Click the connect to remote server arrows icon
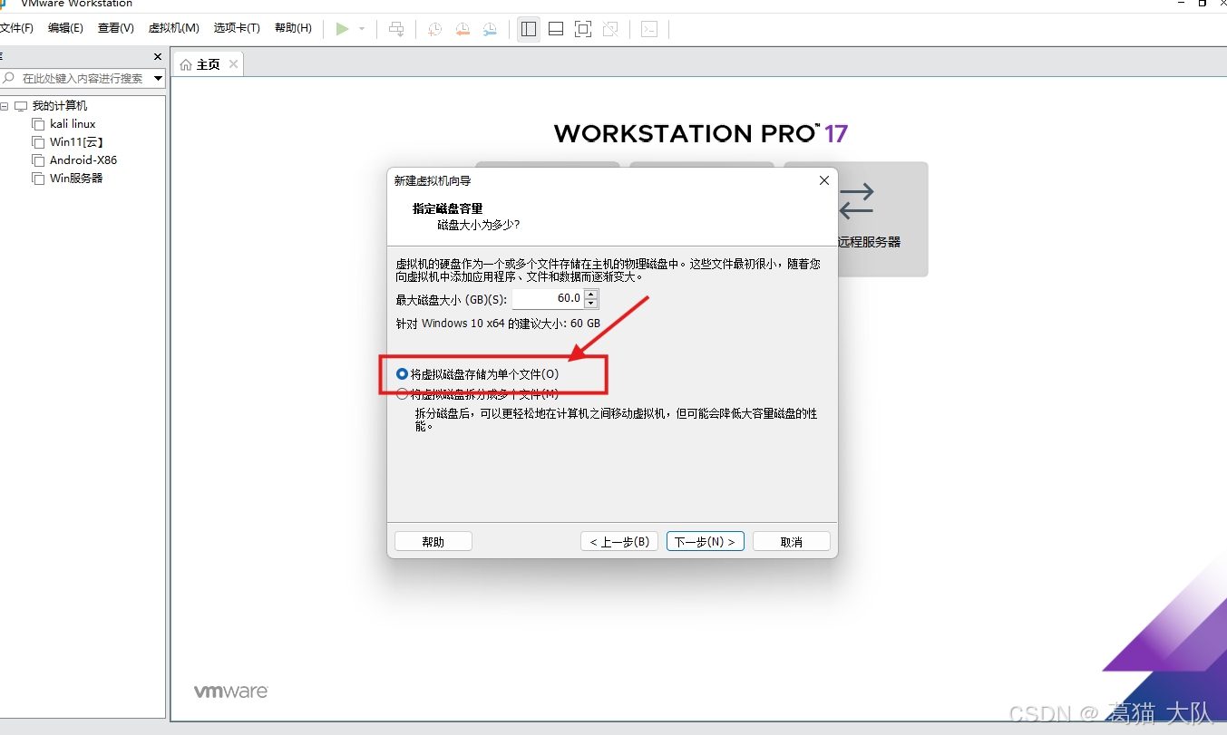 tap(856, 200)
